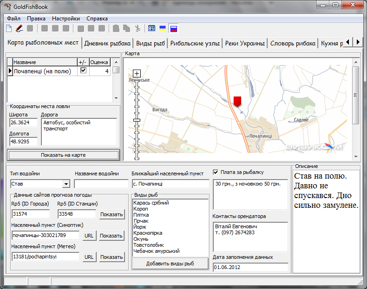Image resolution: width=367 pixels, height=289 pixels.
Task: Click the Оценка value 4 cell
Action: click(x=100, y=71)
